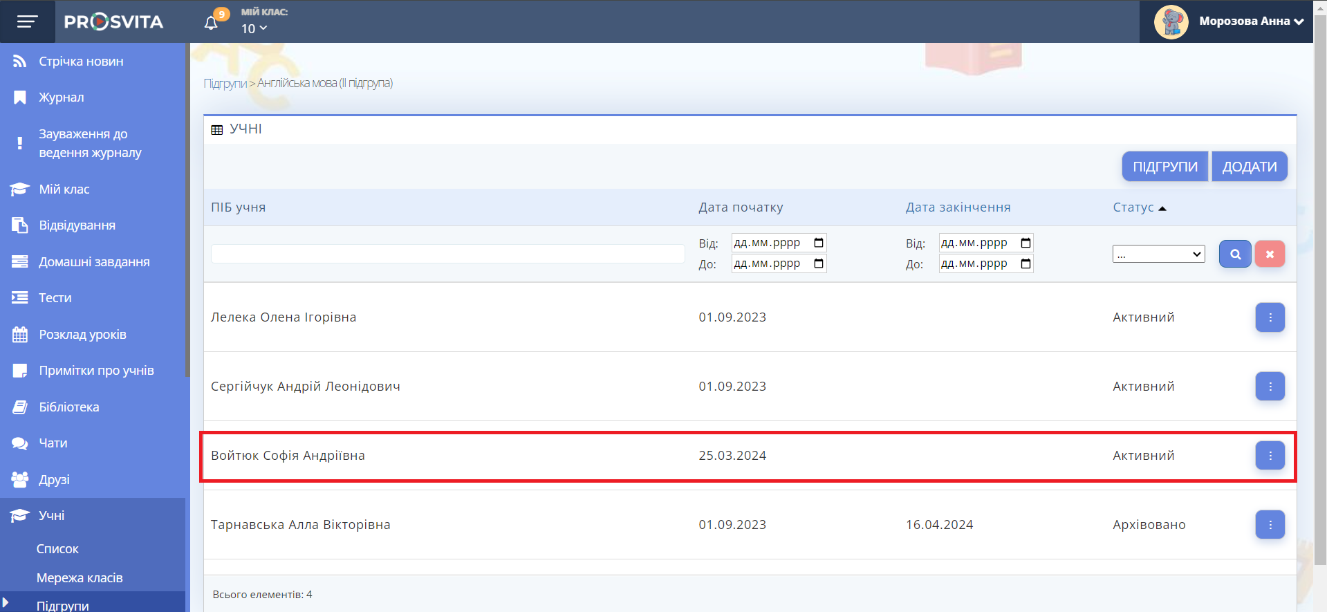Click the blue search filter button

click(x=1234, y=254)
